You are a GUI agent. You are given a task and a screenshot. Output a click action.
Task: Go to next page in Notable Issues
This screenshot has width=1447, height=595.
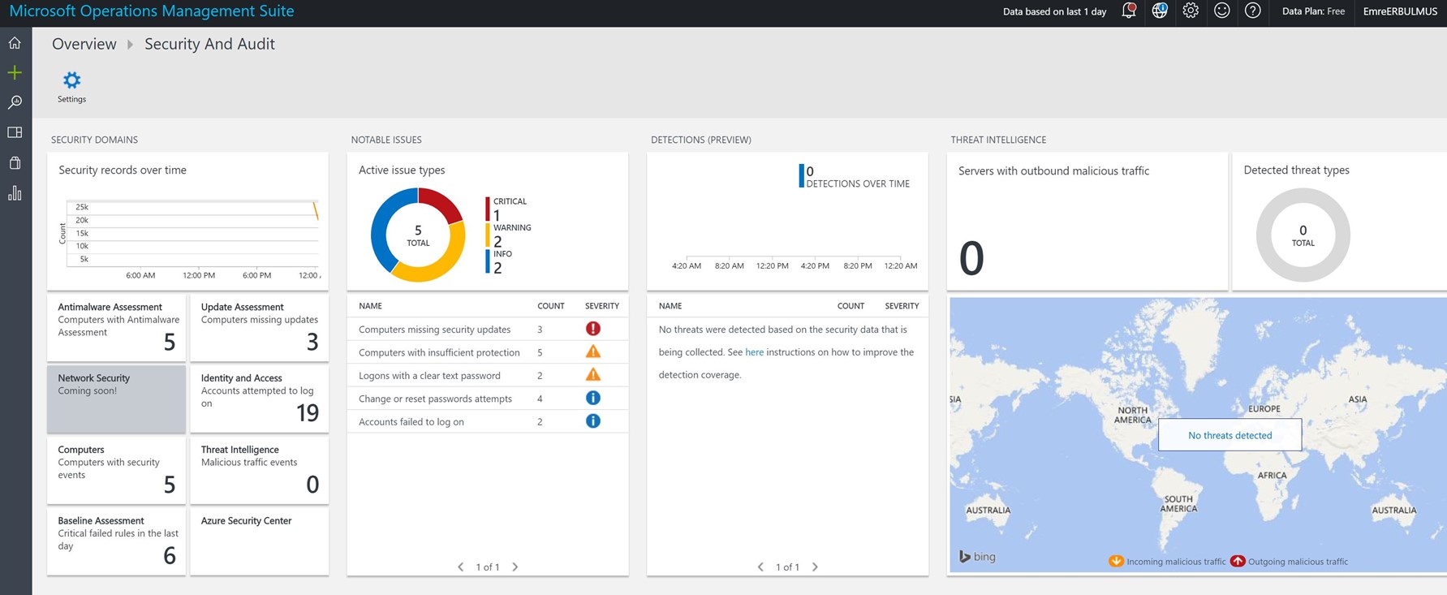click(x=515, y=567)
